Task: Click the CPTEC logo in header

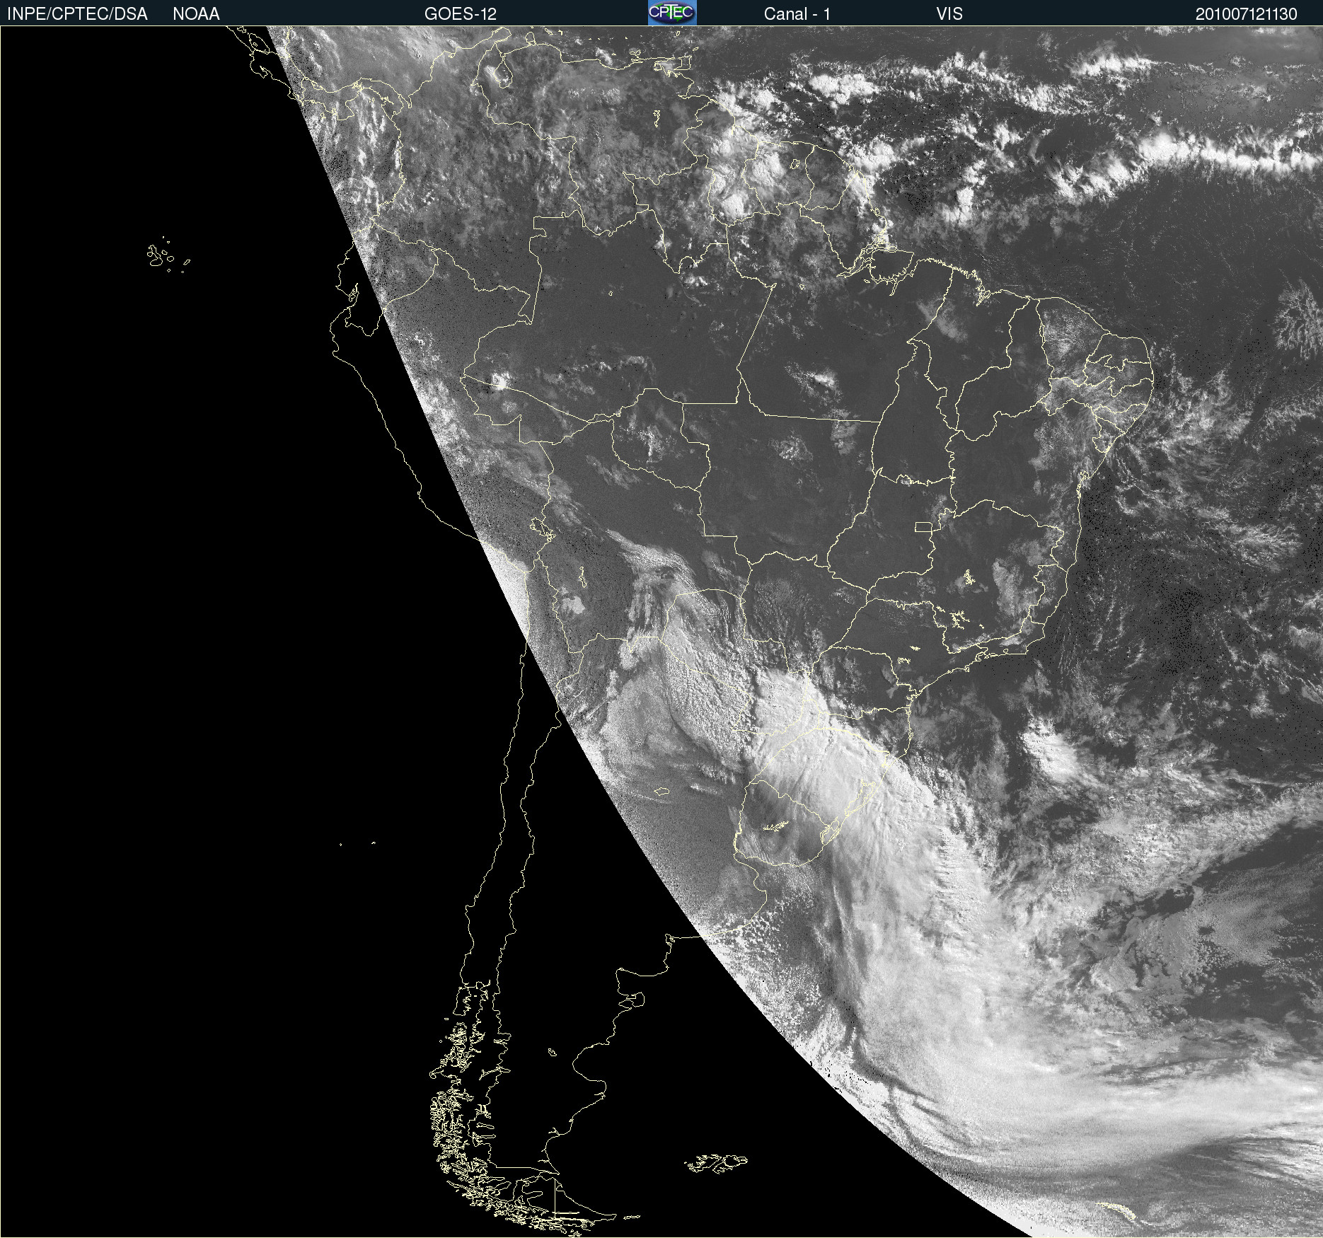Action: [x=672, y=13]
